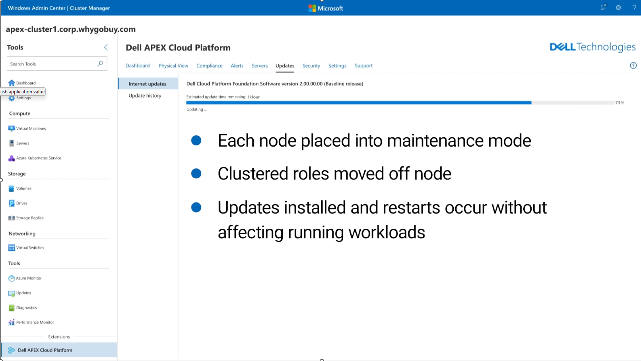Open the notifications bell icon

pos(603,8)
